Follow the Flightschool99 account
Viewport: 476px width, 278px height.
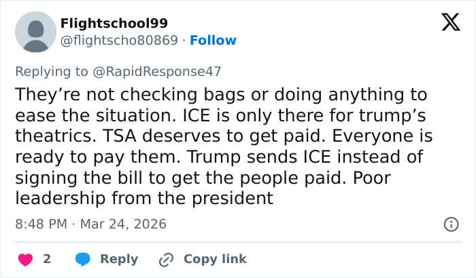coord(213,40)
